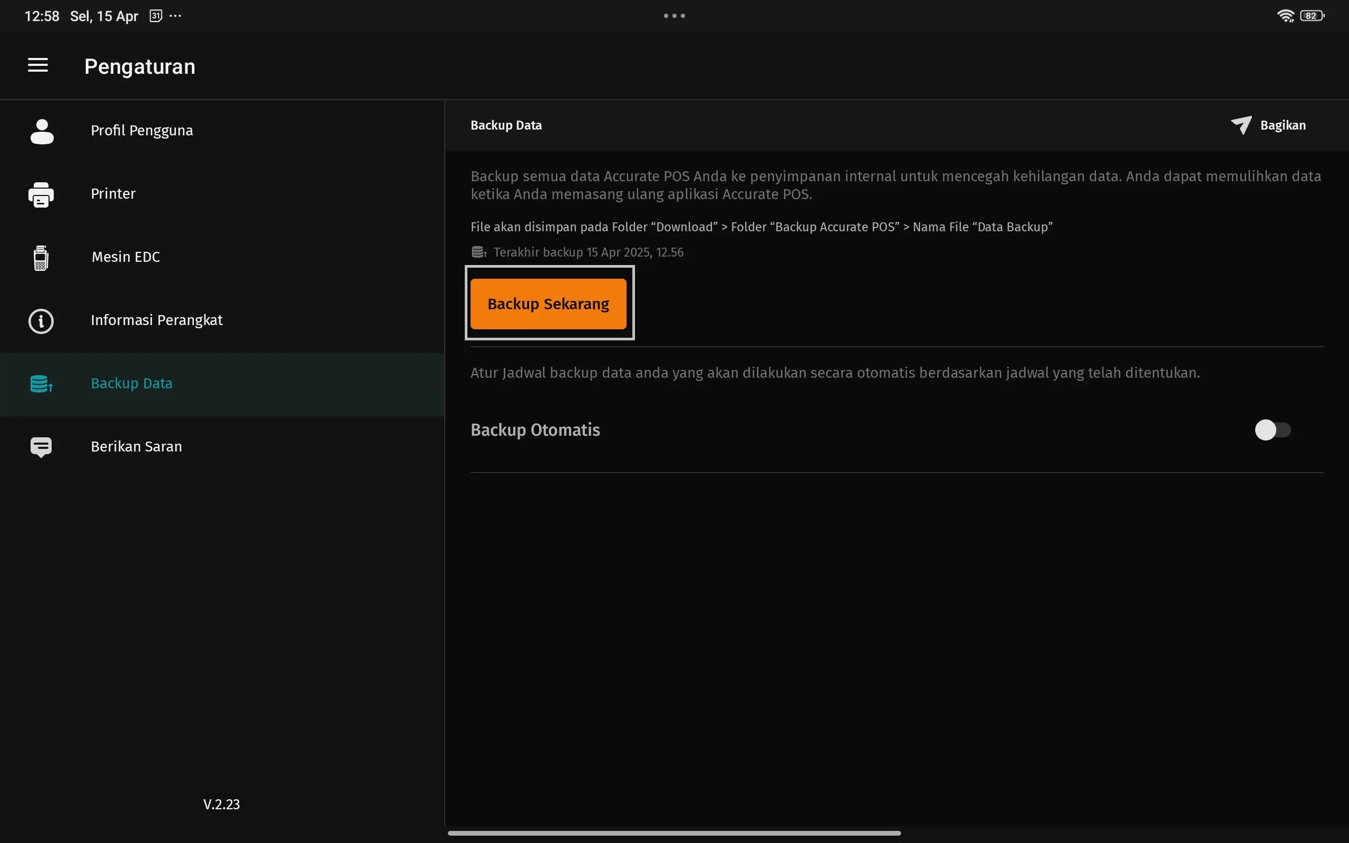Image resolution: width=1349 pixels, height=843 pixels.
Task: Open the navigation drawer hamburger menu
Action: [x=37, y=65]
